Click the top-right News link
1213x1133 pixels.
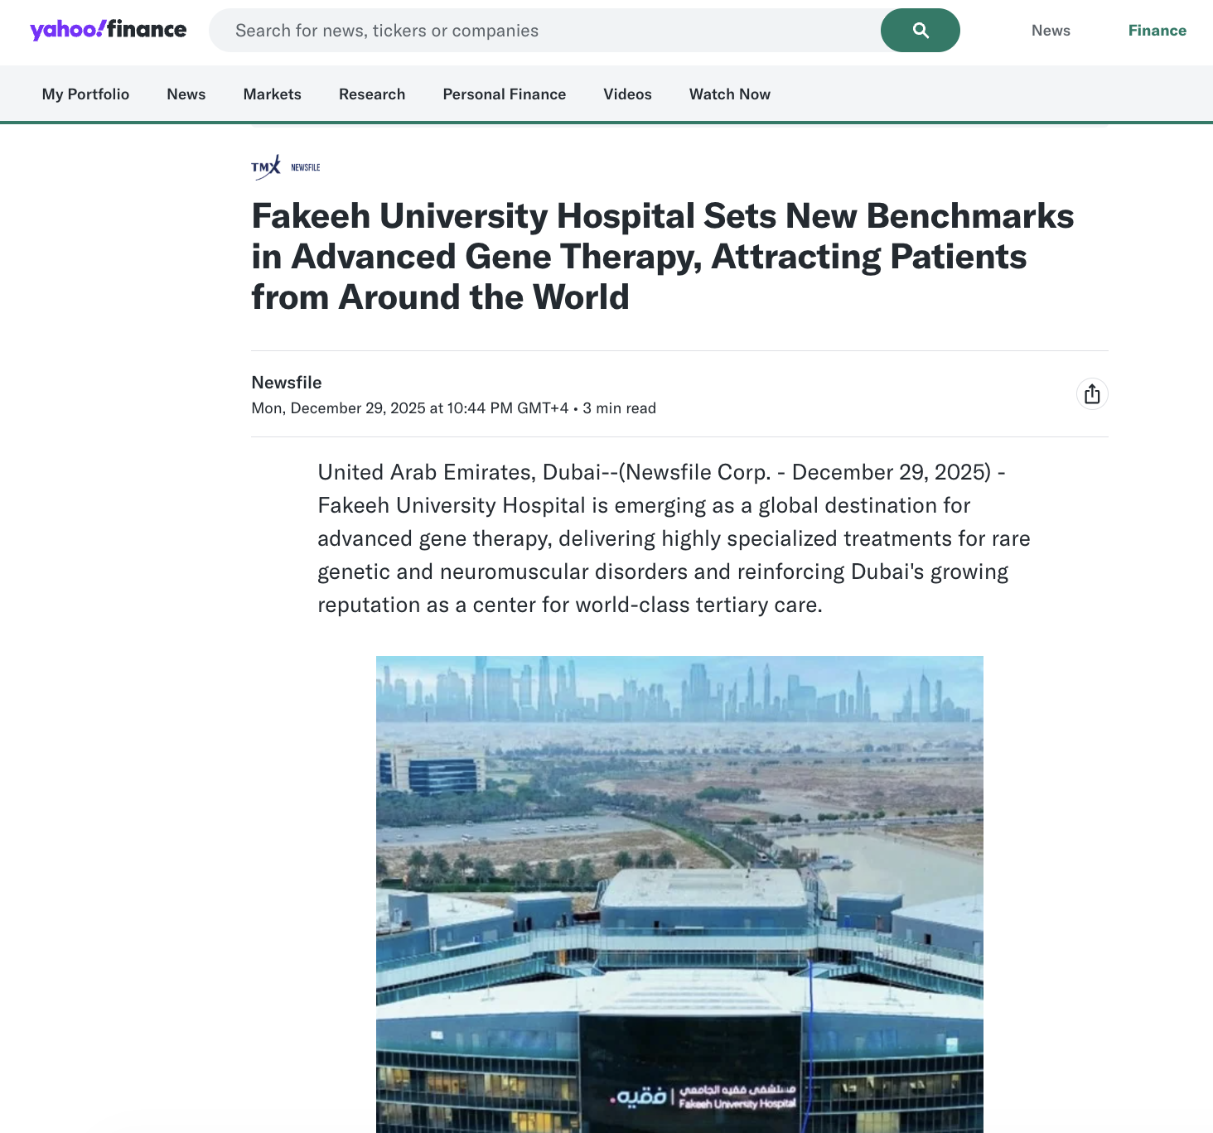[1051, 31]
